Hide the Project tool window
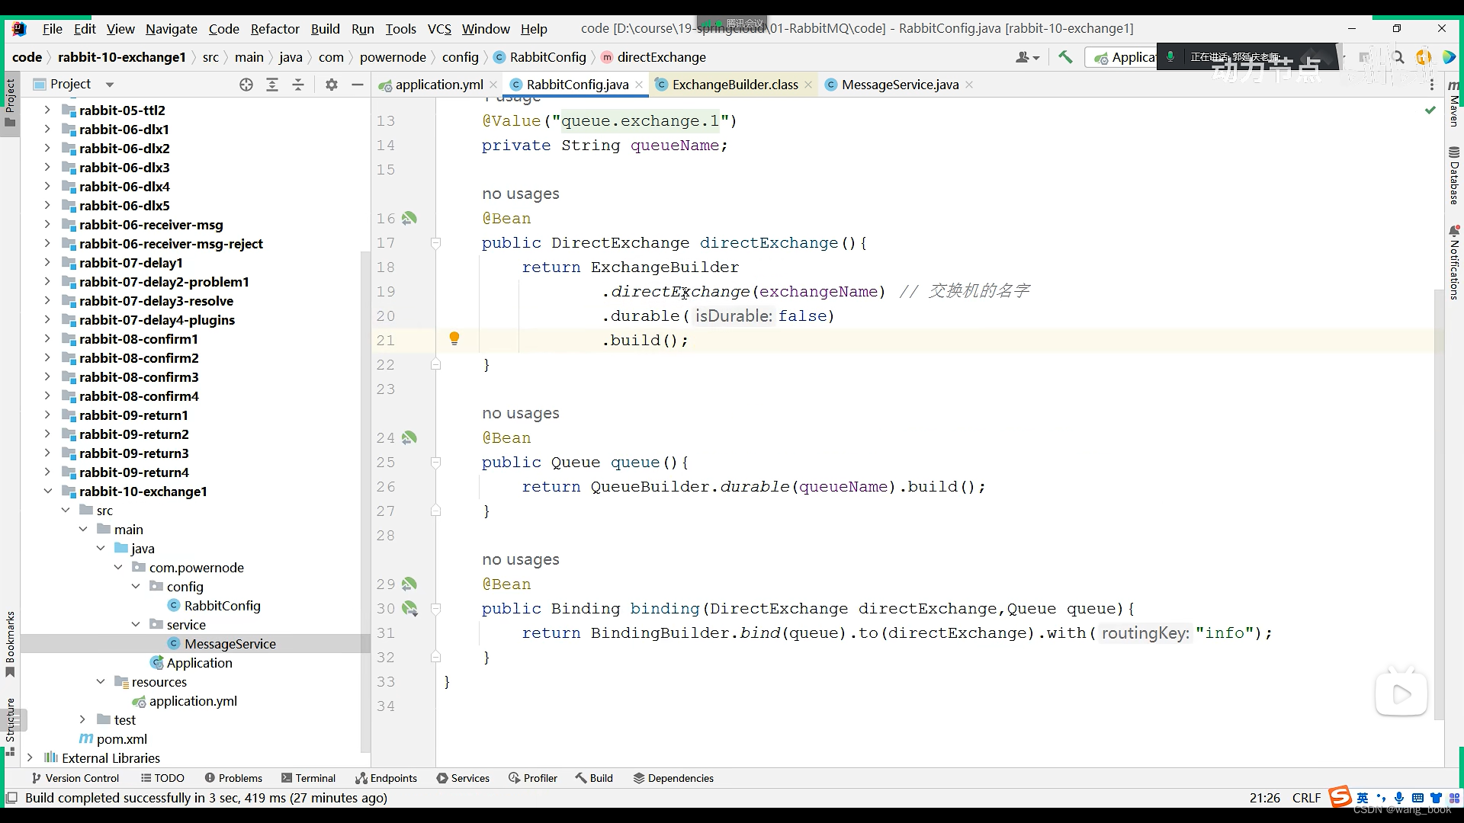Image resolution: width=1464 pixels, height=823 pixels. click(357, 85)
